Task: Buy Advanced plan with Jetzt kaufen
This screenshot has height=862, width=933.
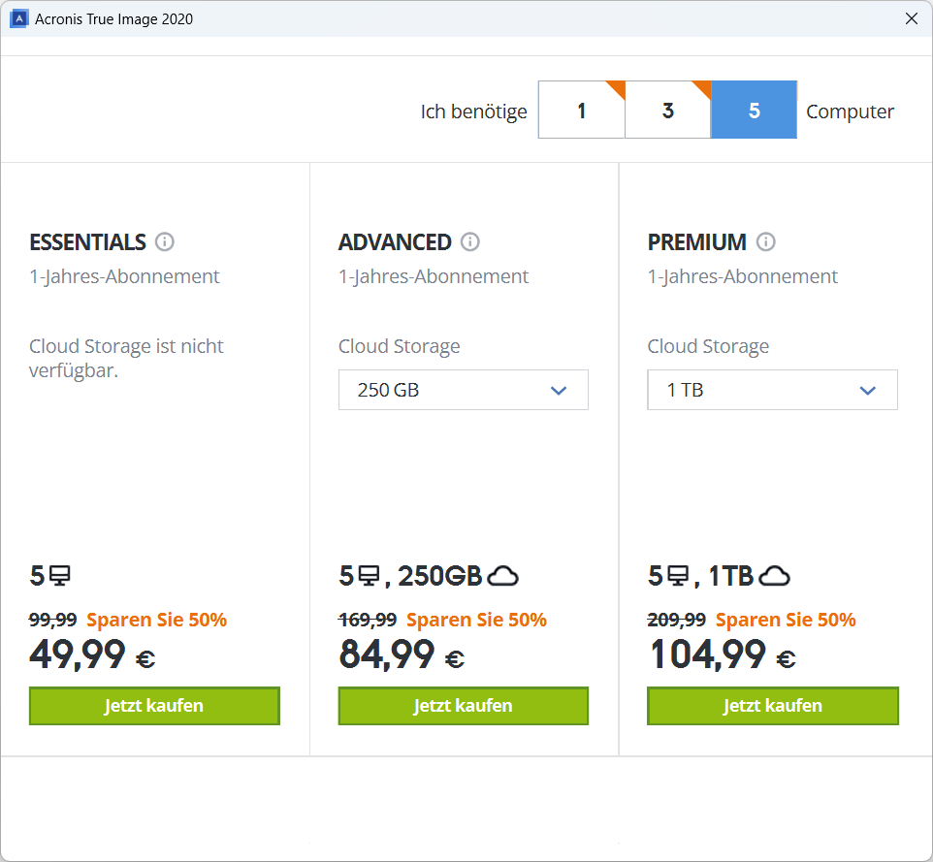Action: [x=463, y=705]
